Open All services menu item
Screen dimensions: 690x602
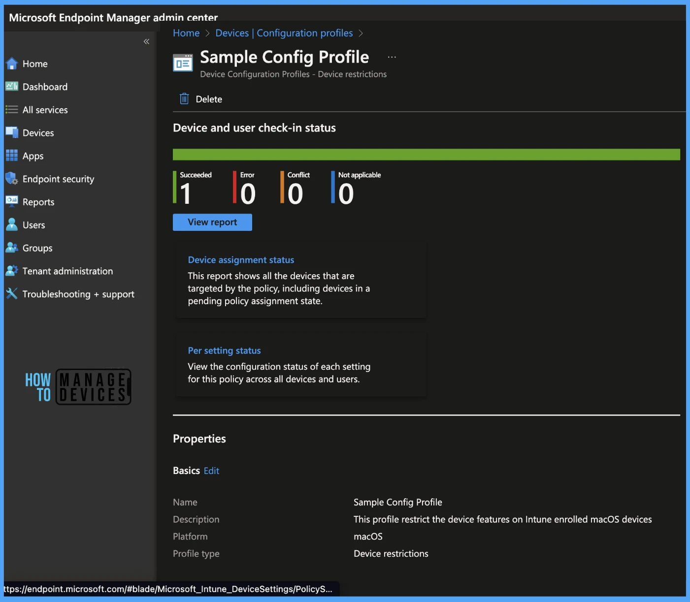tap(45, 110)
